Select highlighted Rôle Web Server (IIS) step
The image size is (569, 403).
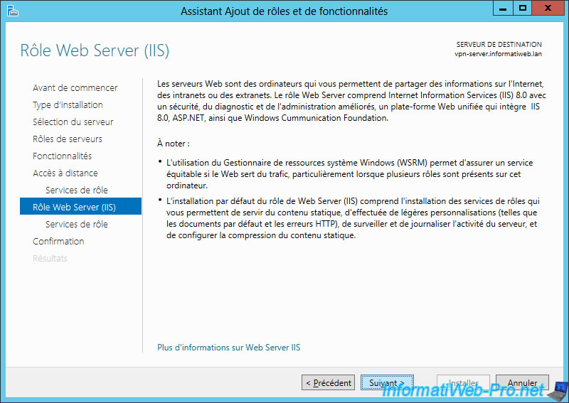tap(80, 206)
